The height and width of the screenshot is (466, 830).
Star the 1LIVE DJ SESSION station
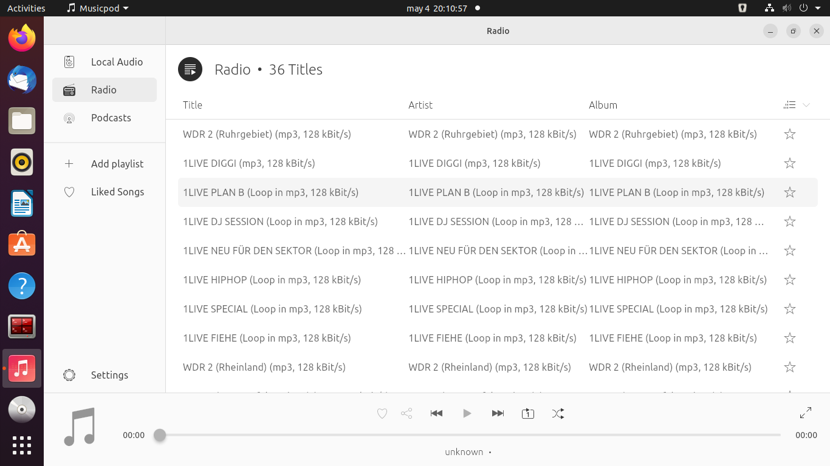(x=790, y=221)
